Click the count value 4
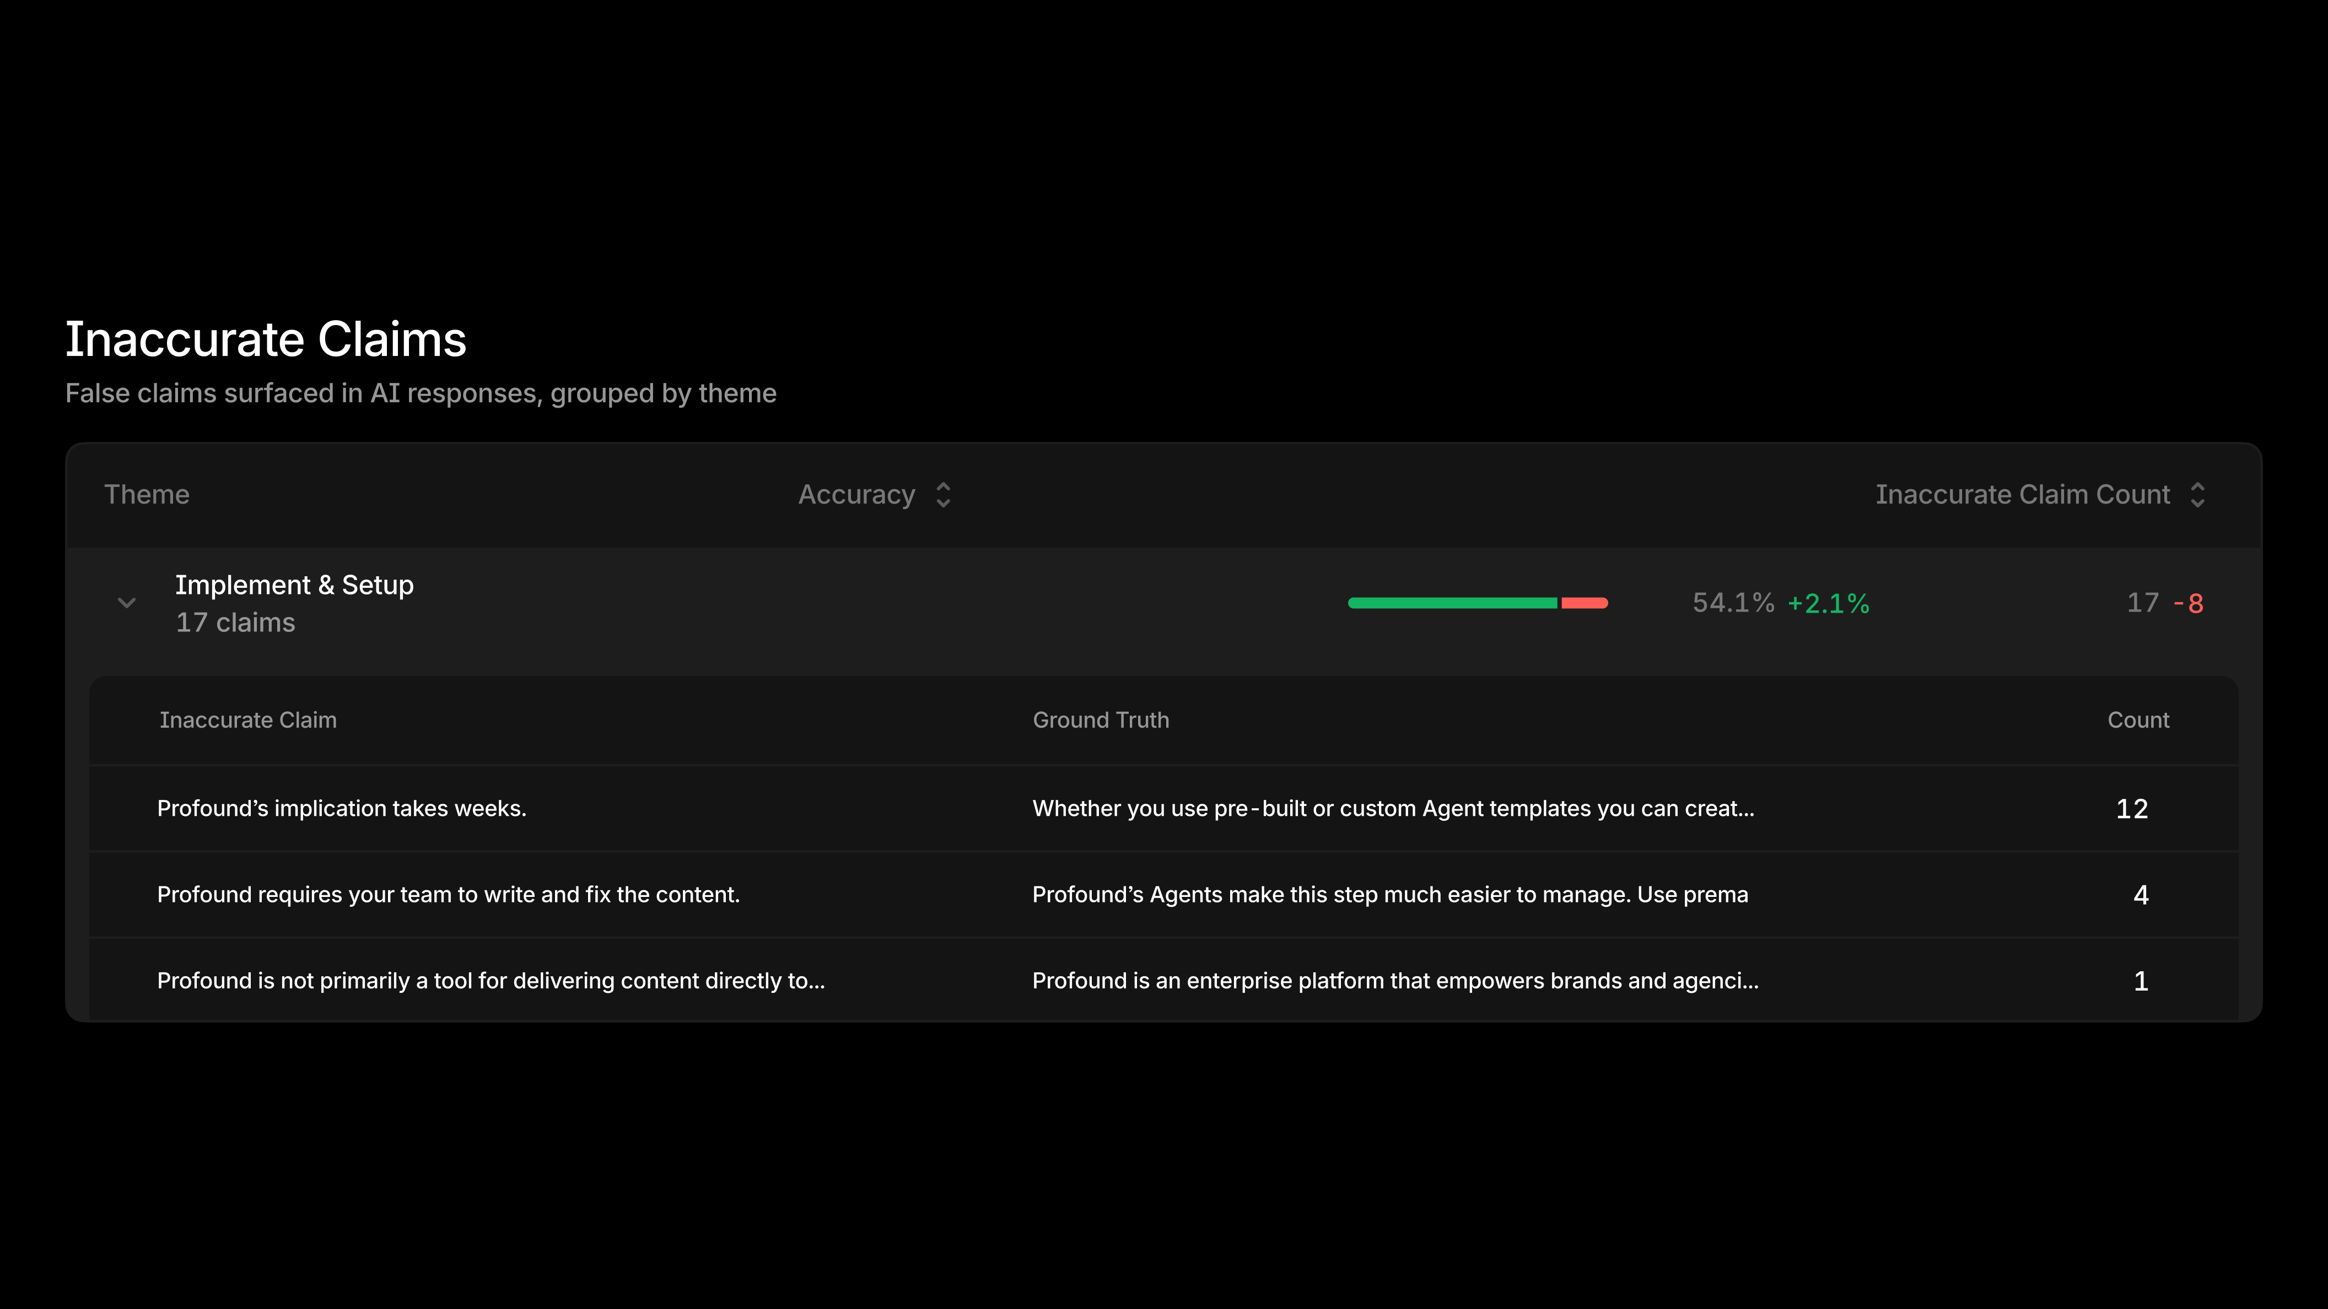Screen dimensions: 2328x1309 [x=2141, y=894]
